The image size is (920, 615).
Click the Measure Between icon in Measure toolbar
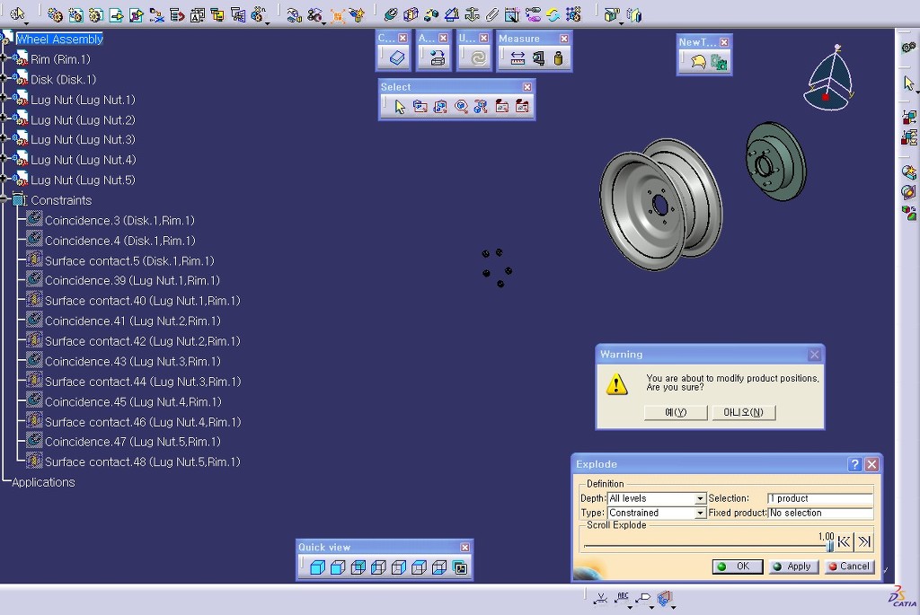tap(517, 58)
